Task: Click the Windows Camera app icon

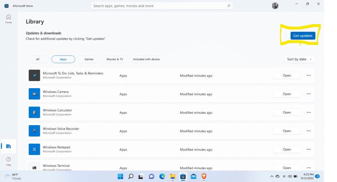Action: (x=34, y=94)
